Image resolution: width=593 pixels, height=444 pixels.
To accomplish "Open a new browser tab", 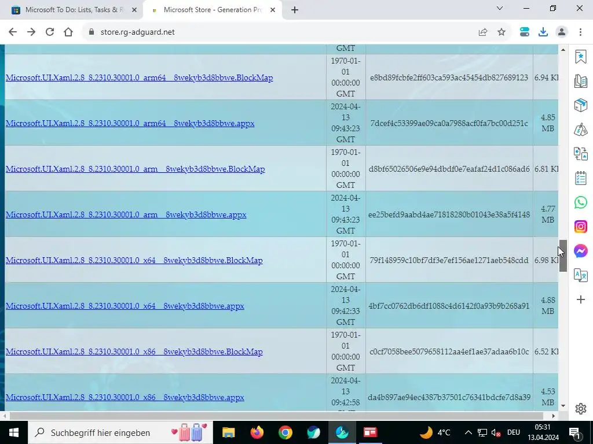I will [x=295, y=10].
